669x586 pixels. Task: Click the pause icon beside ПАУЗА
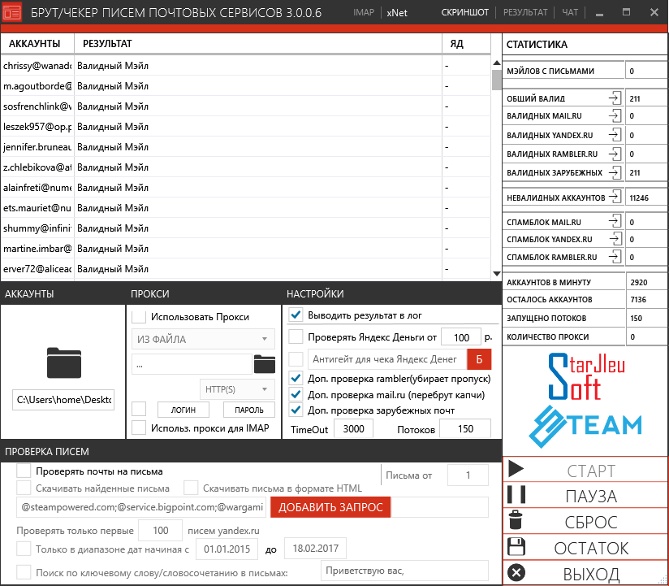(x=516, y=496)
